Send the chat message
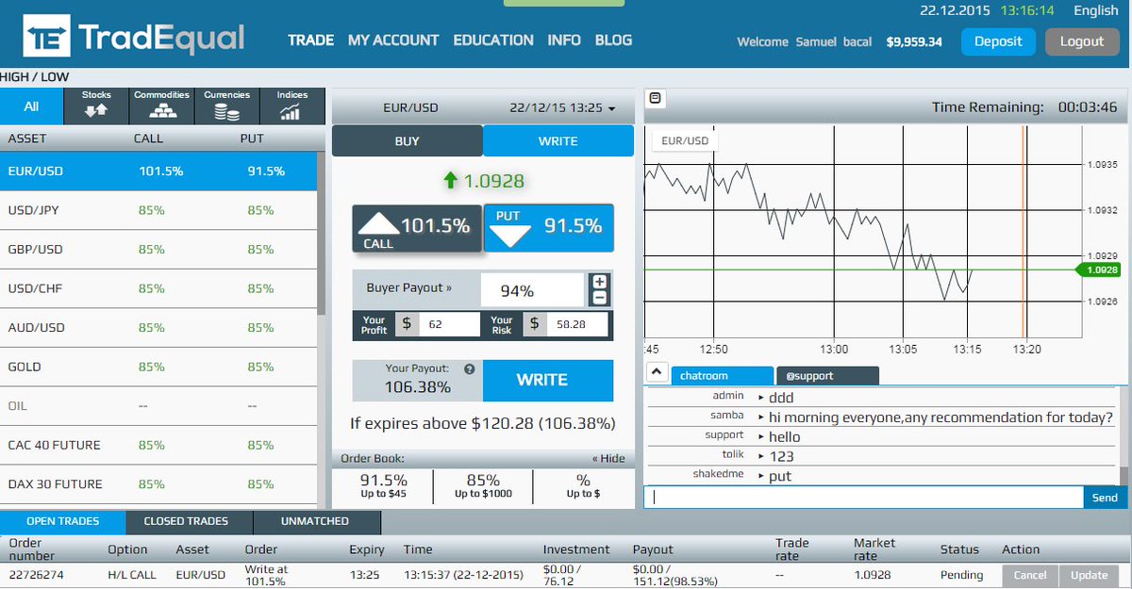 1105,498
